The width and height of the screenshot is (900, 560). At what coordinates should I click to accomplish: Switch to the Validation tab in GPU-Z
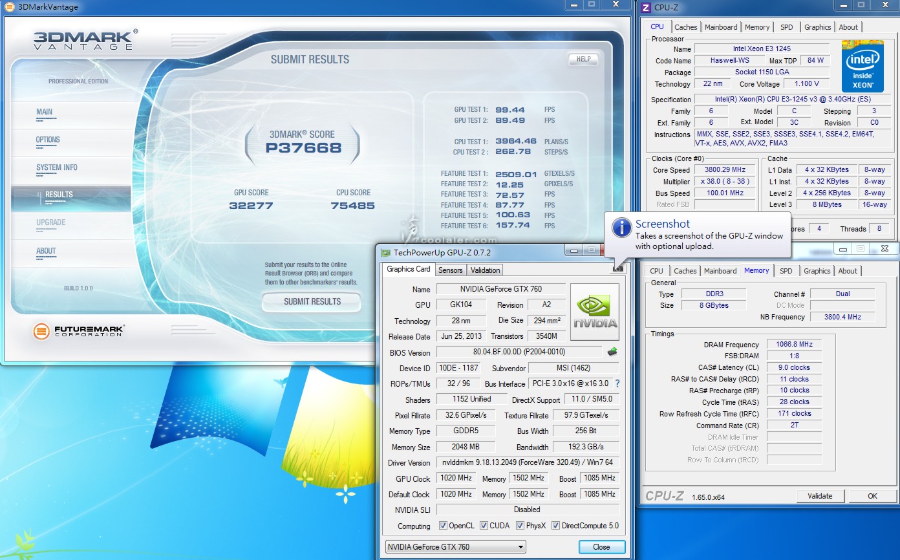coord(485,270)
